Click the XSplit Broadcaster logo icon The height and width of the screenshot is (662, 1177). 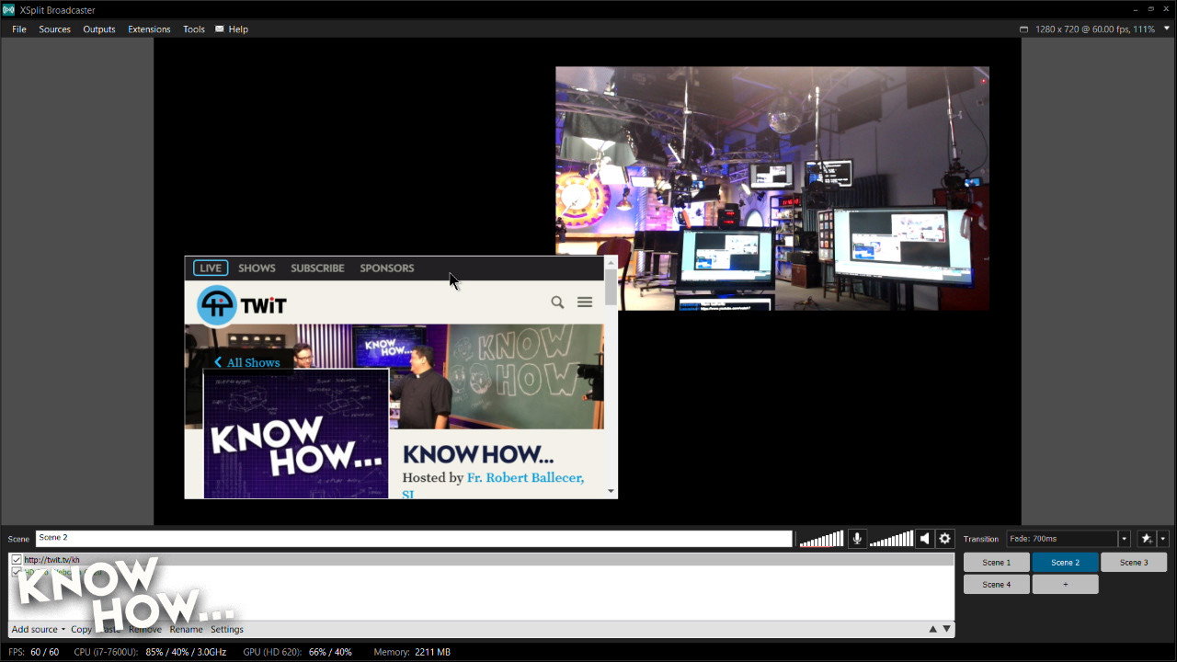[x=8, y=10]
